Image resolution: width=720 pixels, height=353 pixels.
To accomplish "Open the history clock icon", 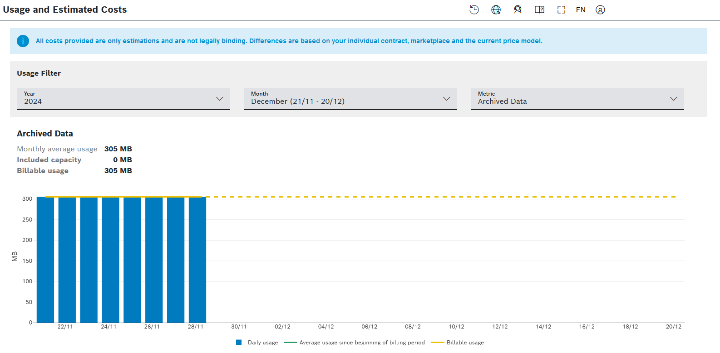I will (x=474, y=10).
